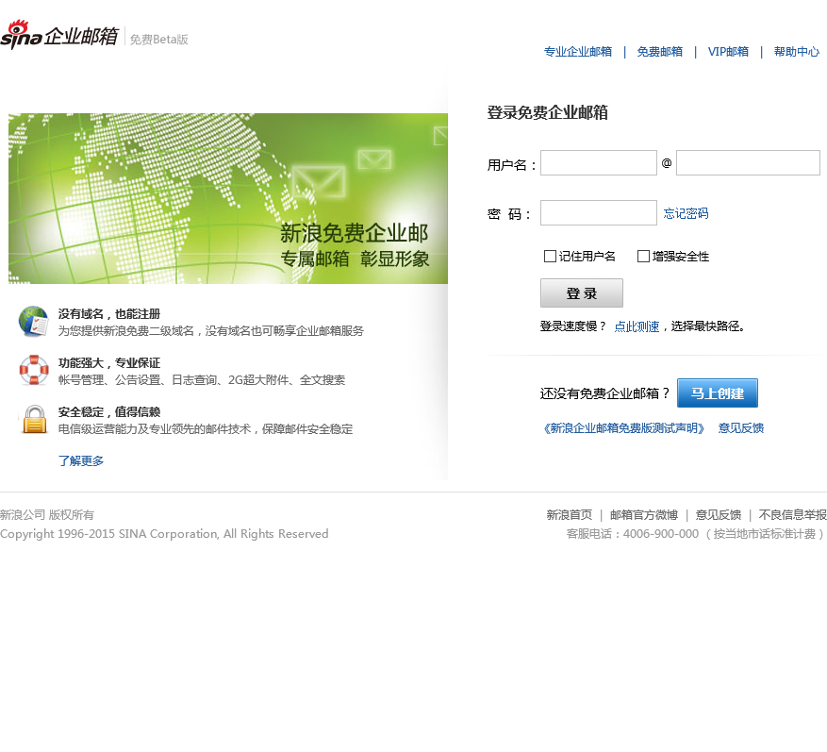Click the heading 安全稳定，值得信赖

tap(109, 412)
